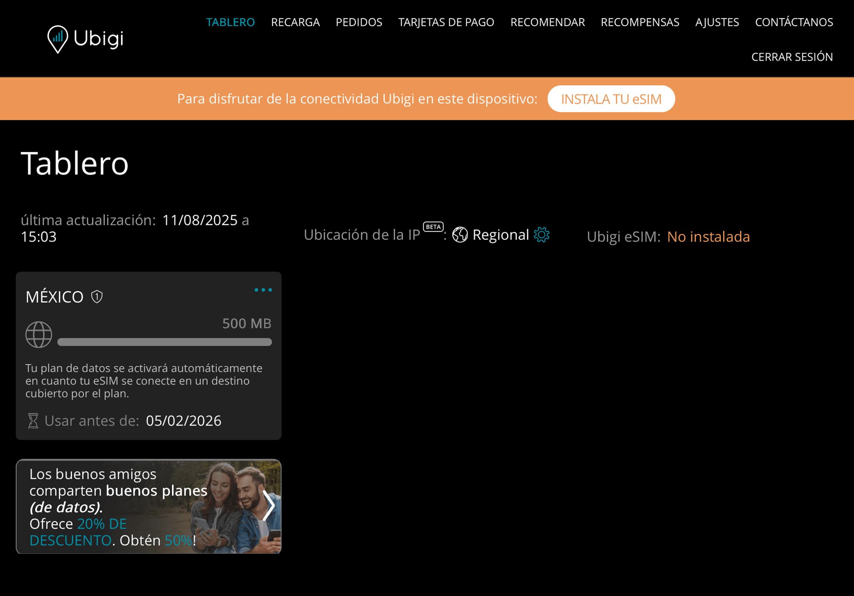Click the shield icon next to MÉXICO

coord(97,297)
